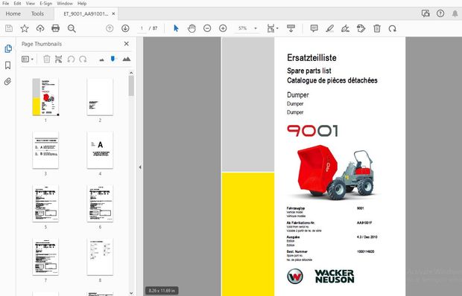Go to next page arrow

point(125,28)
